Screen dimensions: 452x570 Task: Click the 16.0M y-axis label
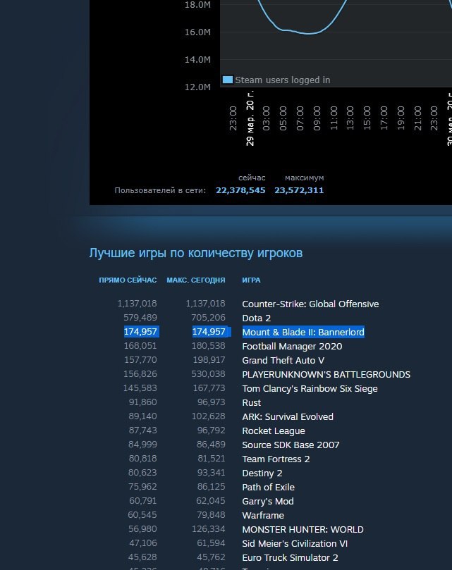pos(197,32)
